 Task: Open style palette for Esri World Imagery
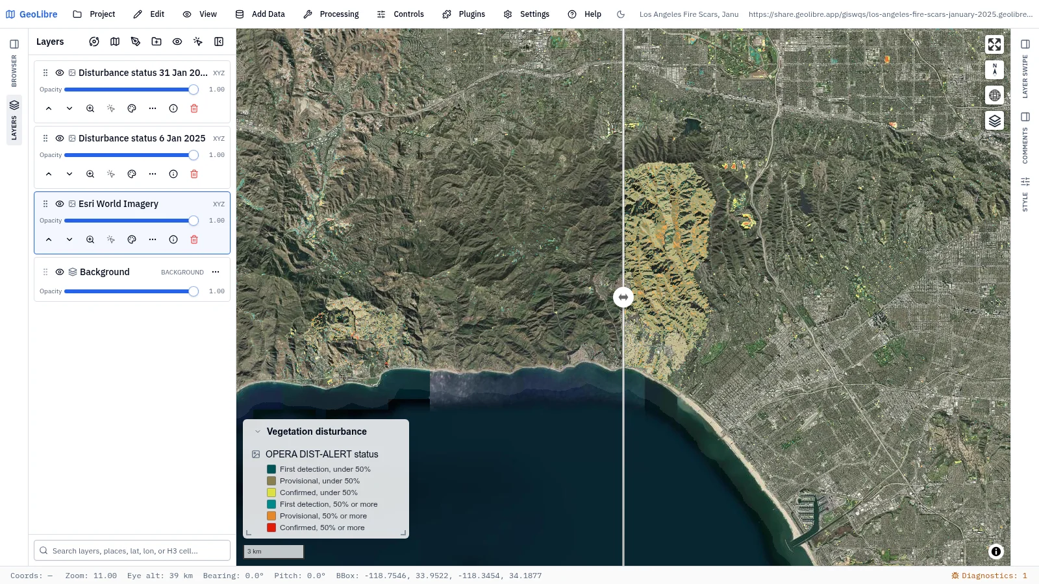click(132, 239)
